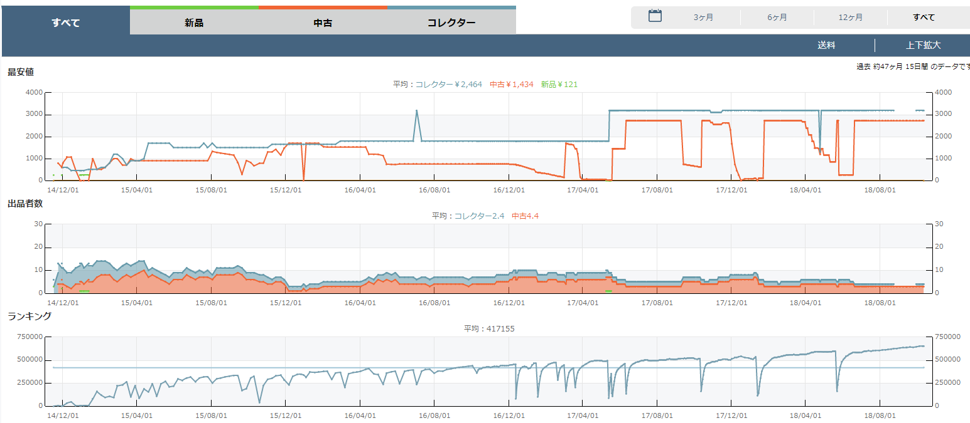Toggle the 送料 shipping option
This screenshot has width=970, height=423.
click(826, 45)
